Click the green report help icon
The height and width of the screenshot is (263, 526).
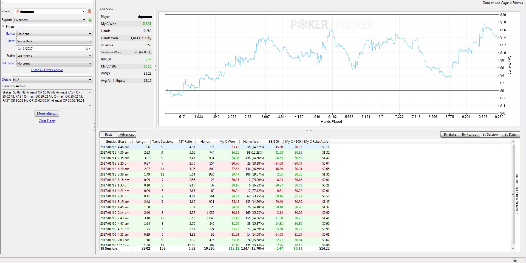(90, 20)
